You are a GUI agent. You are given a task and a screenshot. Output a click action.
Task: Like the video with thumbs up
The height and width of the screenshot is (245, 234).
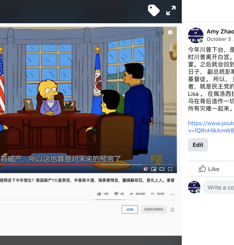(x=102, y=194)
